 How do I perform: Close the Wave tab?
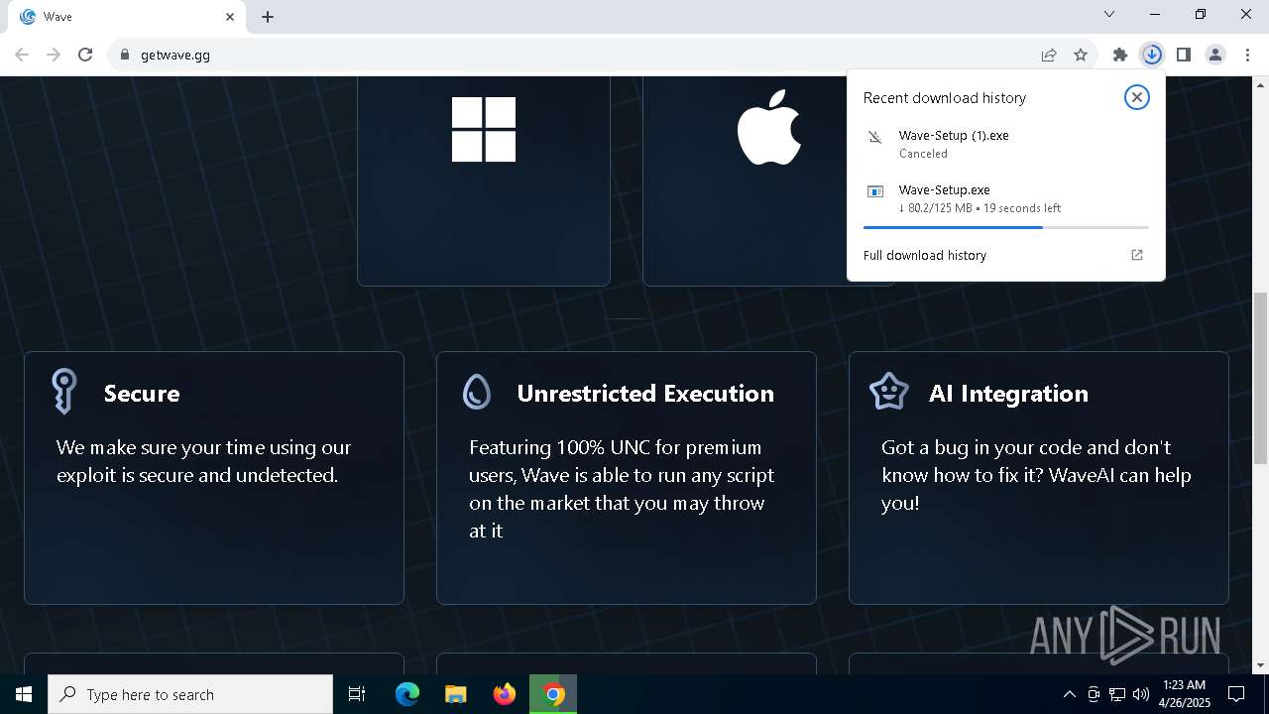[230, 17]
